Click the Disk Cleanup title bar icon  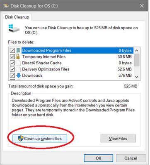tap(6, 6)
